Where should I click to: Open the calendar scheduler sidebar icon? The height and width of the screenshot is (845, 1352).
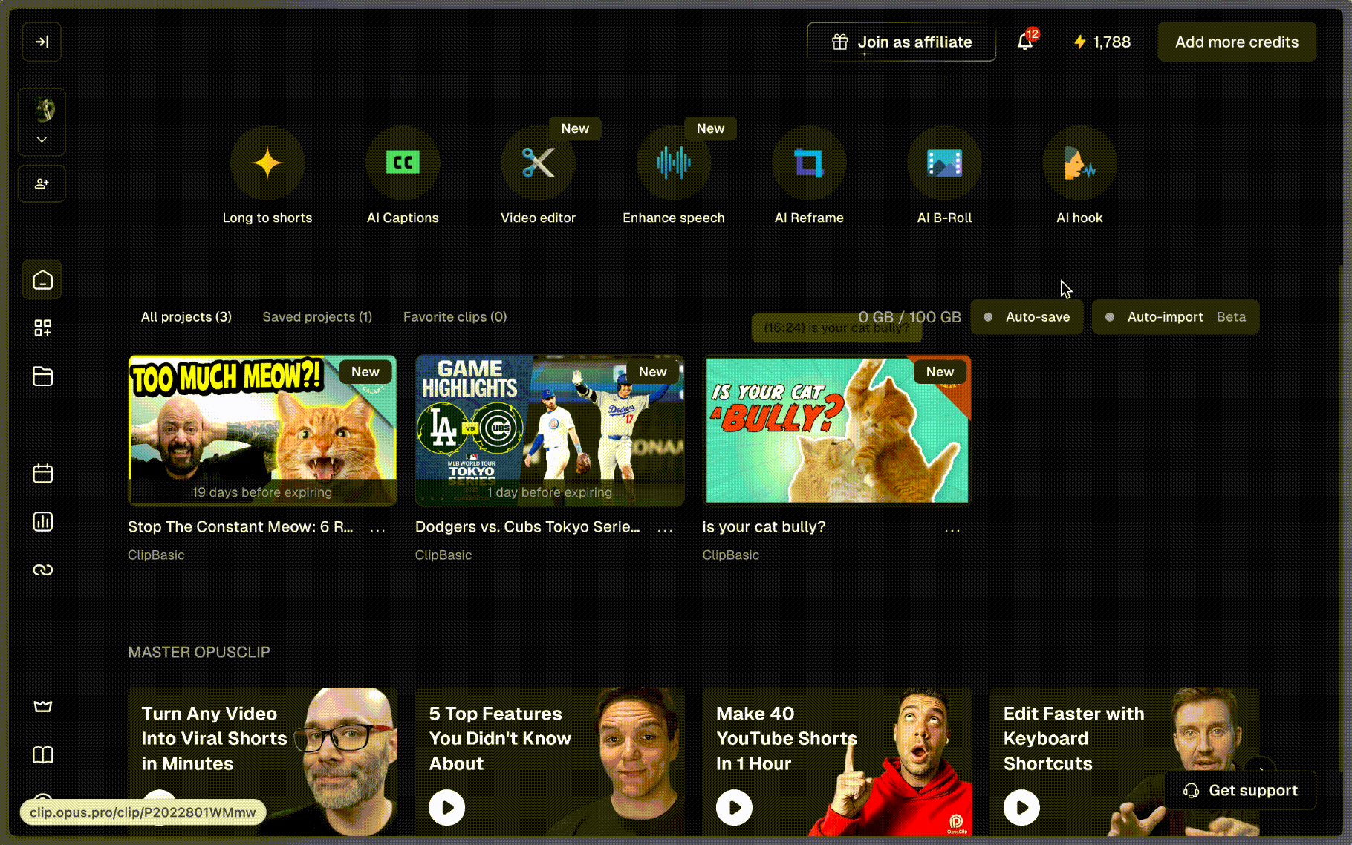(42, 473)
